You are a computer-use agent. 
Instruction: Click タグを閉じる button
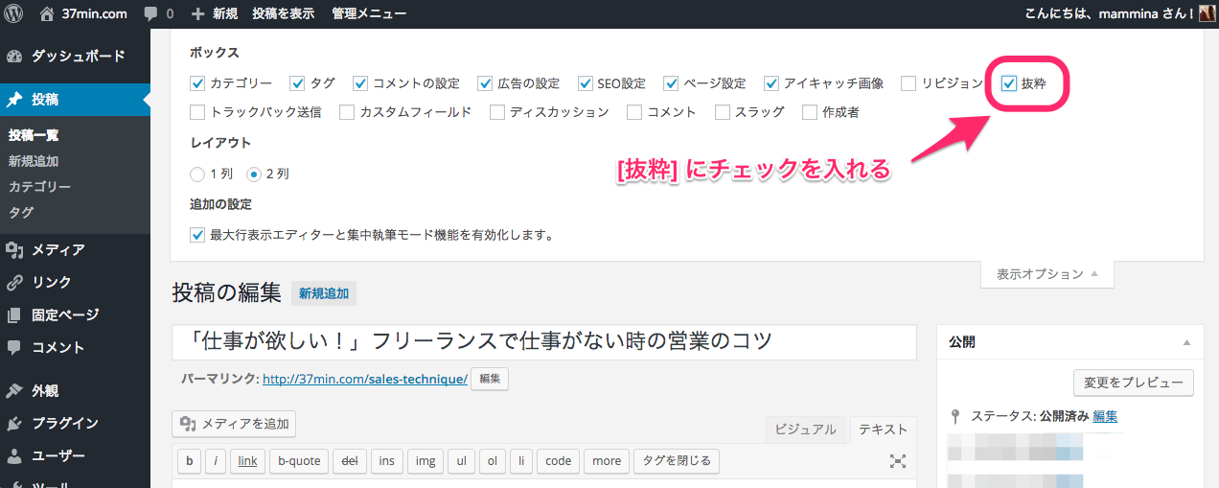(676, 461)
